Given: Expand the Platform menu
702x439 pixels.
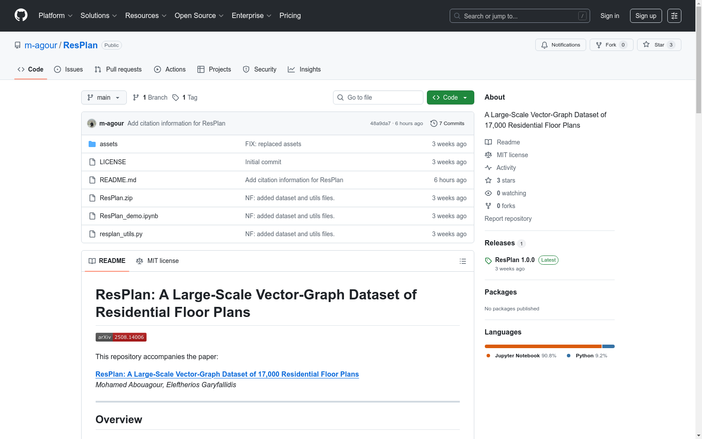Looking at the screenshot, I should 56,16.
